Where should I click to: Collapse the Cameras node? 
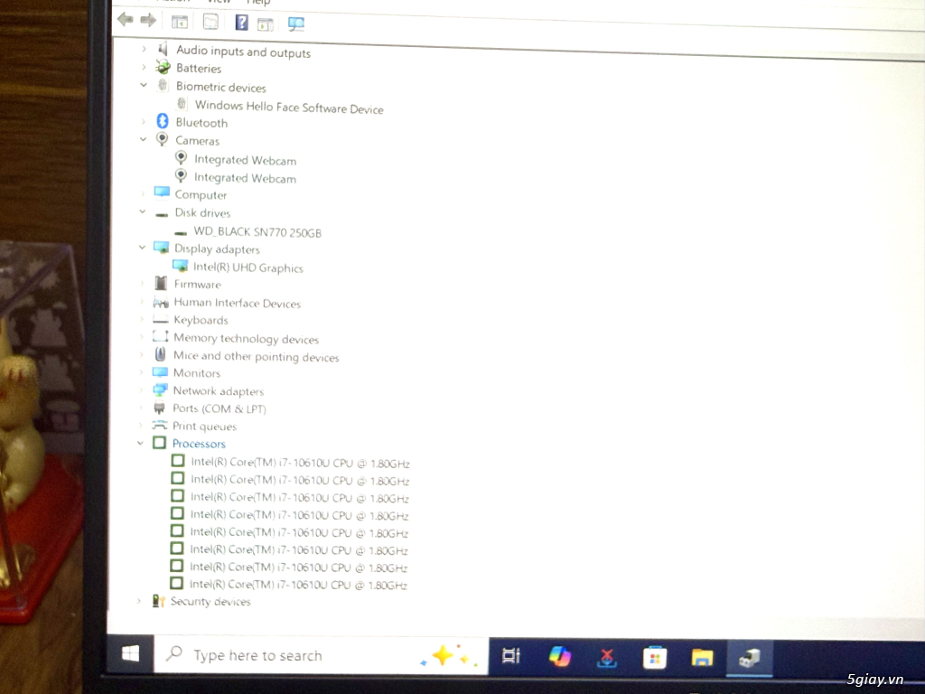coord(143,139)
